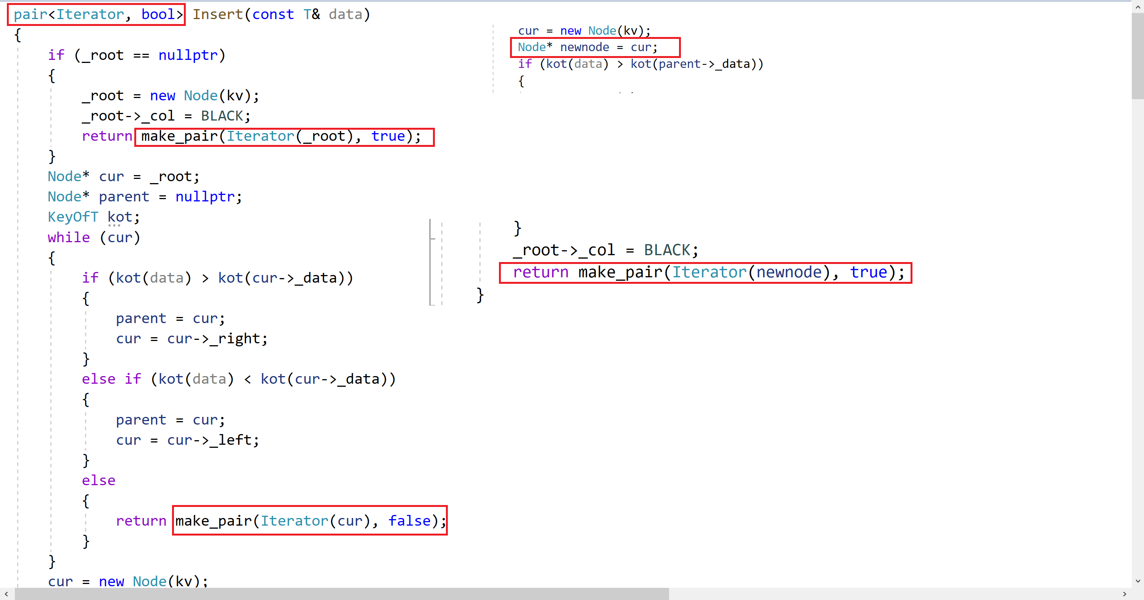This screenshot has width=1144, height=600.
Task: Click 'while (cur)' line
Action: coord(94,238)
